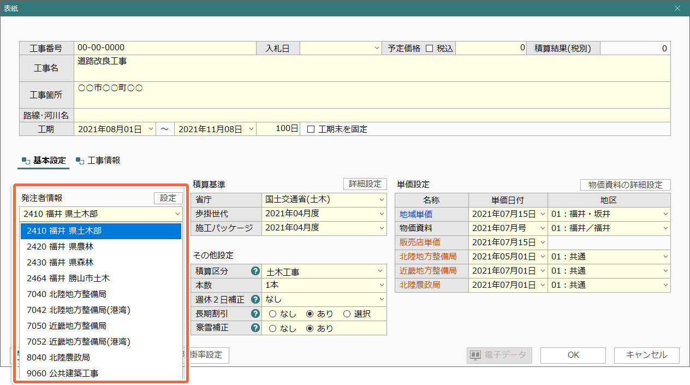Open the 施工パッケージ dropdown
This screenshot has height=385, width=690.
pos(381,228)
